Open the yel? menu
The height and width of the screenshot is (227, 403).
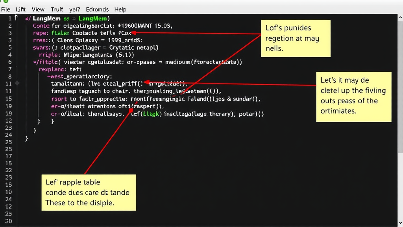tap(74, 9)
